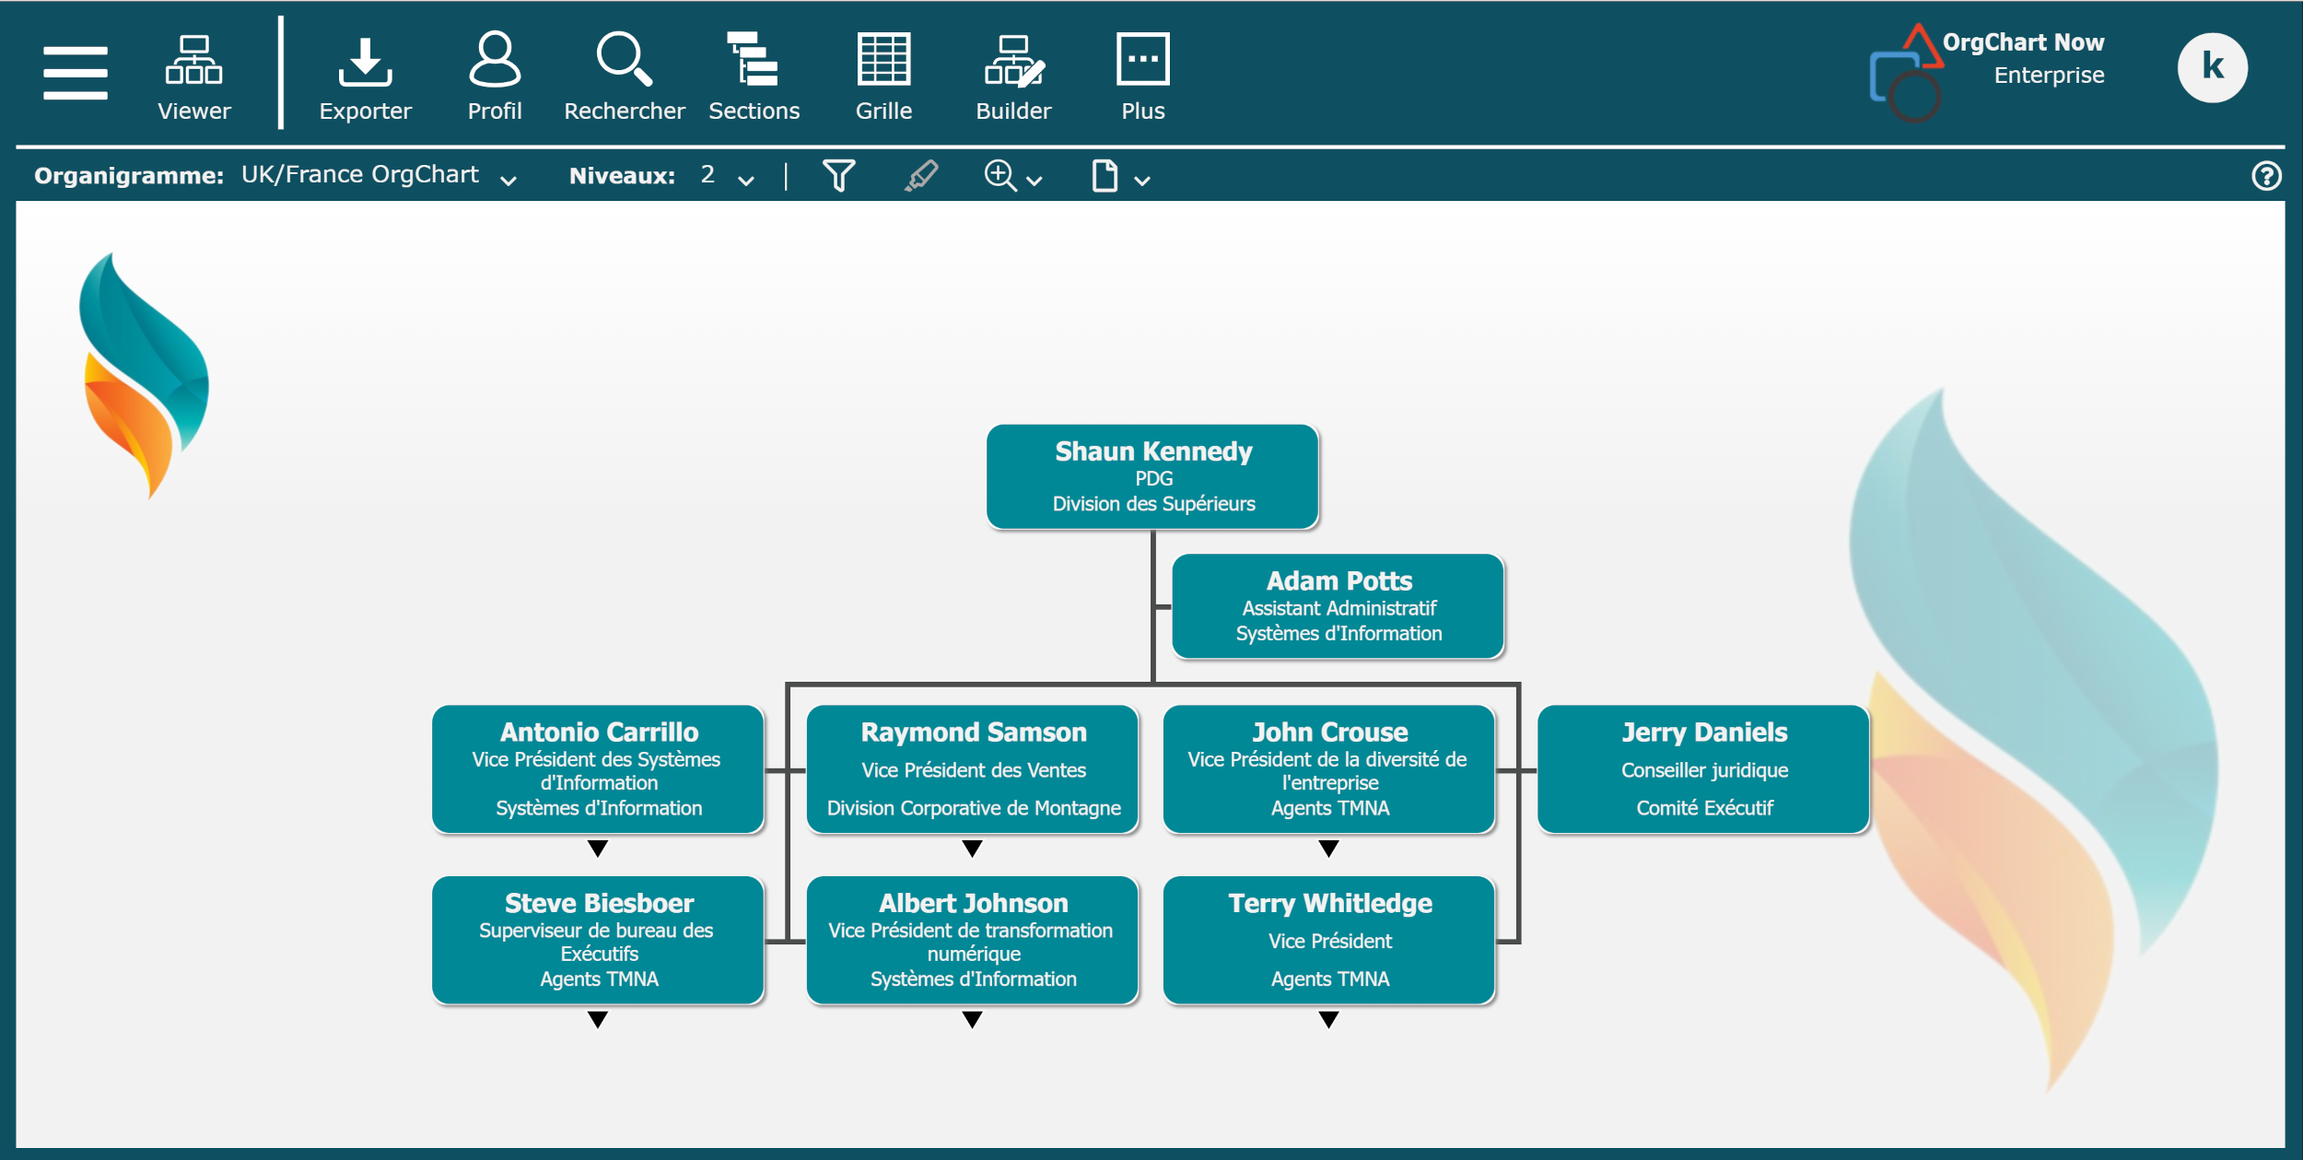The width and height of the screenshot is (2303, 1160).
Task: Open the hamburger menu
Action: (76, 72)
